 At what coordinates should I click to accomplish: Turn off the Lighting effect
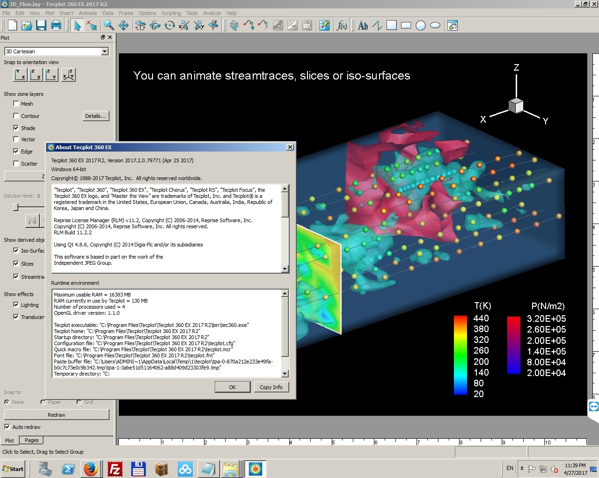tap(16, 304)
